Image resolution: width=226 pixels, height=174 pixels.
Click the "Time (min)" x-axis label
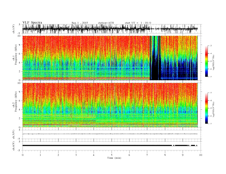tap(114, 158)
